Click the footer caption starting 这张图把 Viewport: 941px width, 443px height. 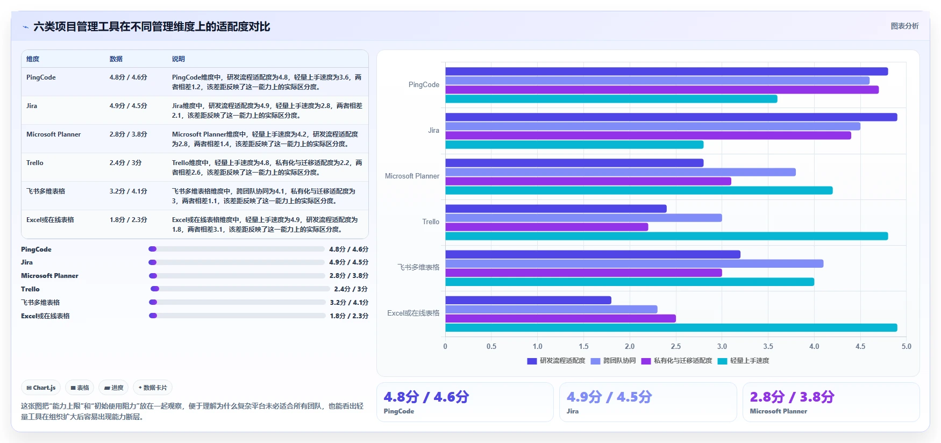pyautogui.click(x=192, y=411)
